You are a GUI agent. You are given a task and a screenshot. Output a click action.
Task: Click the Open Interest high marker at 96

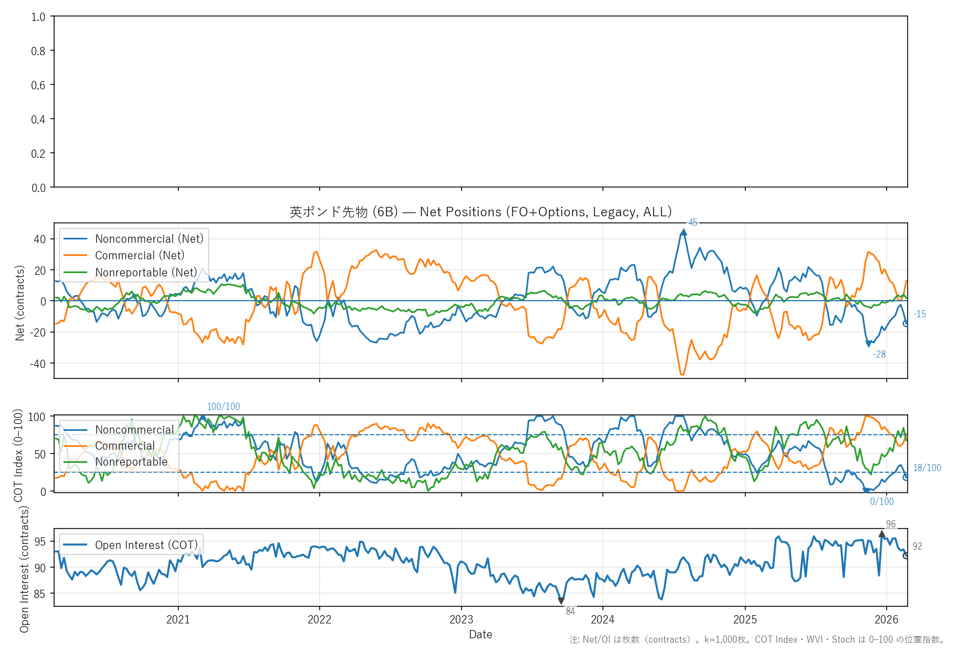(x=882, y=534)
